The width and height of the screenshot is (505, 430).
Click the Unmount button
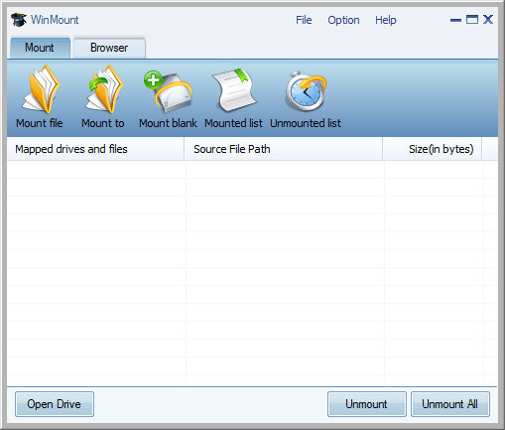coord(366,404)
